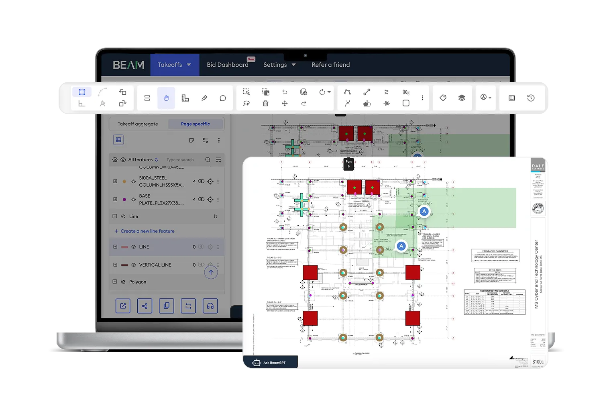
Task: Click the undo arrow in the toolbar
Action: (x=285, y=92)
